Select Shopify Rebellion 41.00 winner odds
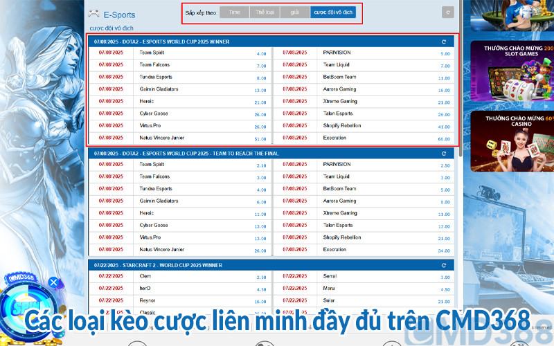The width and height of the screenshot is (554, 346). click(444, 127)
